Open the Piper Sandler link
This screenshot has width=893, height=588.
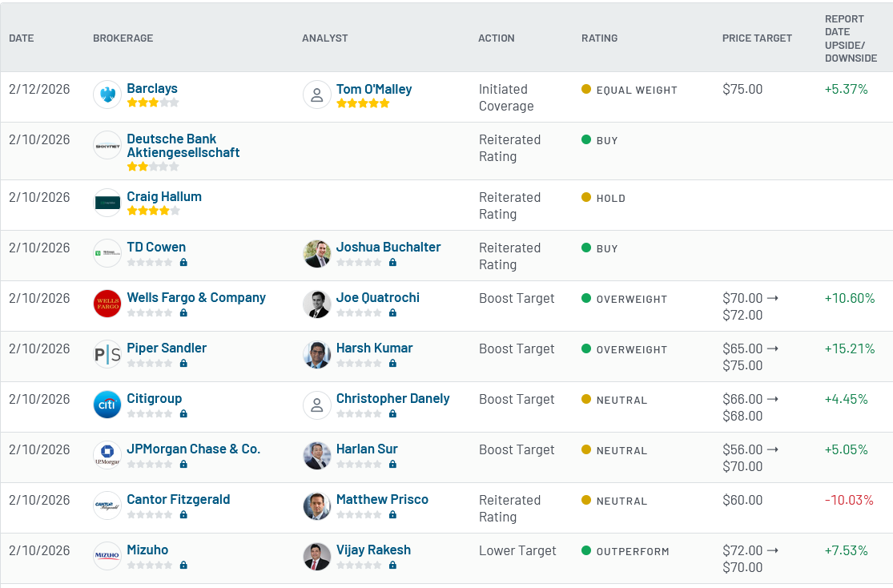click(167, 348)
